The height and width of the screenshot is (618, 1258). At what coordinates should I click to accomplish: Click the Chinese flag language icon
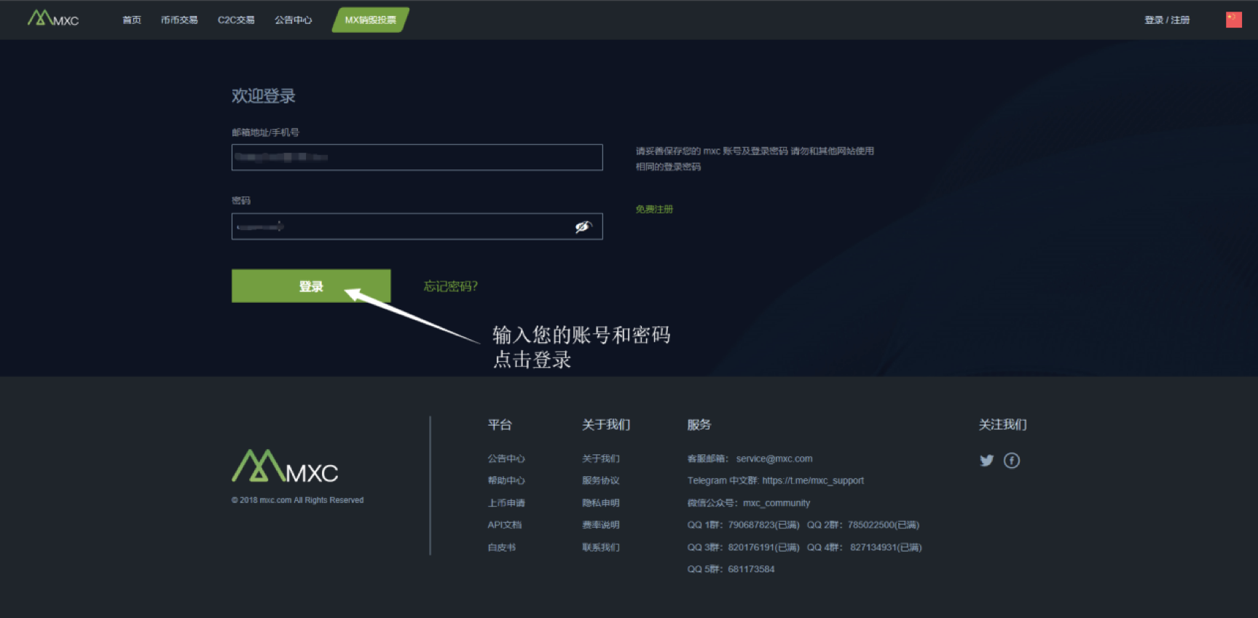[x=1233, y=20]
